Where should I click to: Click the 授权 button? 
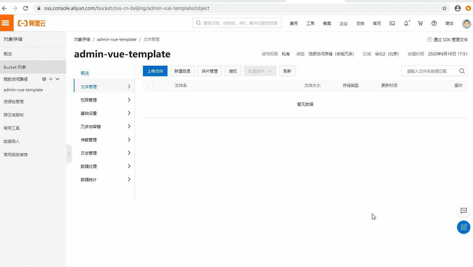pos(233,71)
